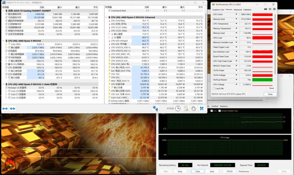Viewport: 294px width, 175px height.
Task: Click the GPU-Z Close button
Action: coord(270,94)
